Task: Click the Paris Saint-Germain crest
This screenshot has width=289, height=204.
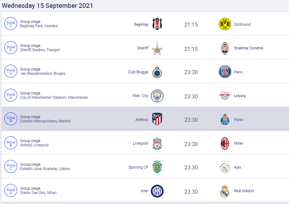Action: (225, 72)
